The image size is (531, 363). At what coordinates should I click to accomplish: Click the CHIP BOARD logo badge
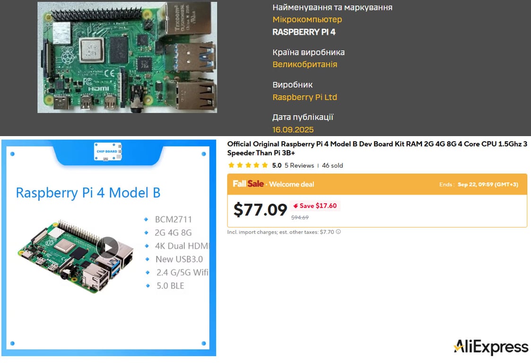108,152
